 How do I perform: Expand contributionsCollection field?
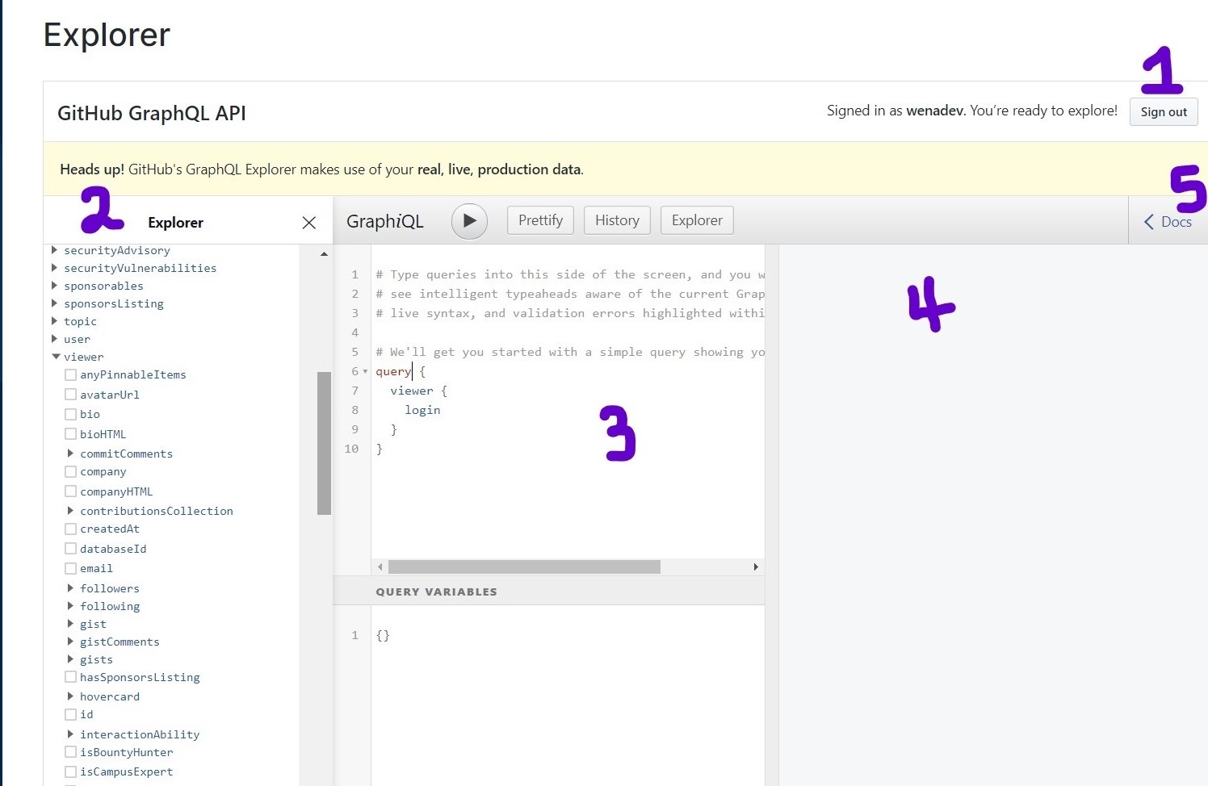(x=70, y=511)
